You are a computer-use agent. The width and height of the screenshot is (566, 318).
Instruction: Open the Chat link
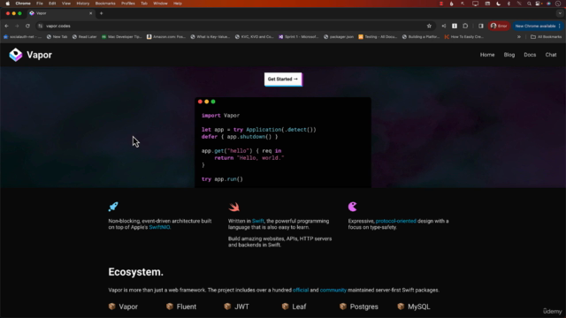[551, 55]
